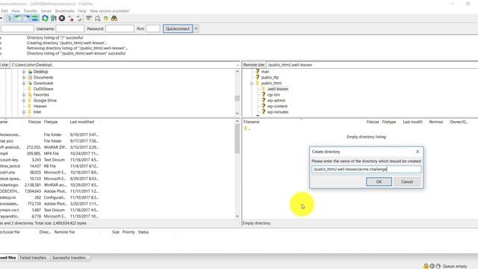
Task: Click the folder icon next to DuOSShare
Action: click(30, 89)
